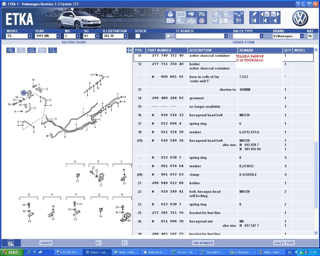The height and width of the screenshot is (256, 320).
Task: Click the ELSA toolbar icon
Action: 217,14
